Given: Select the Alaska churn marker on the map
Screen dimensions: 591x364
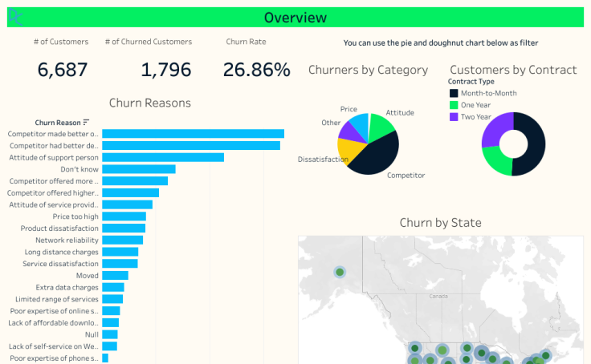Looking at the screenshot, I should coord(340,273).
